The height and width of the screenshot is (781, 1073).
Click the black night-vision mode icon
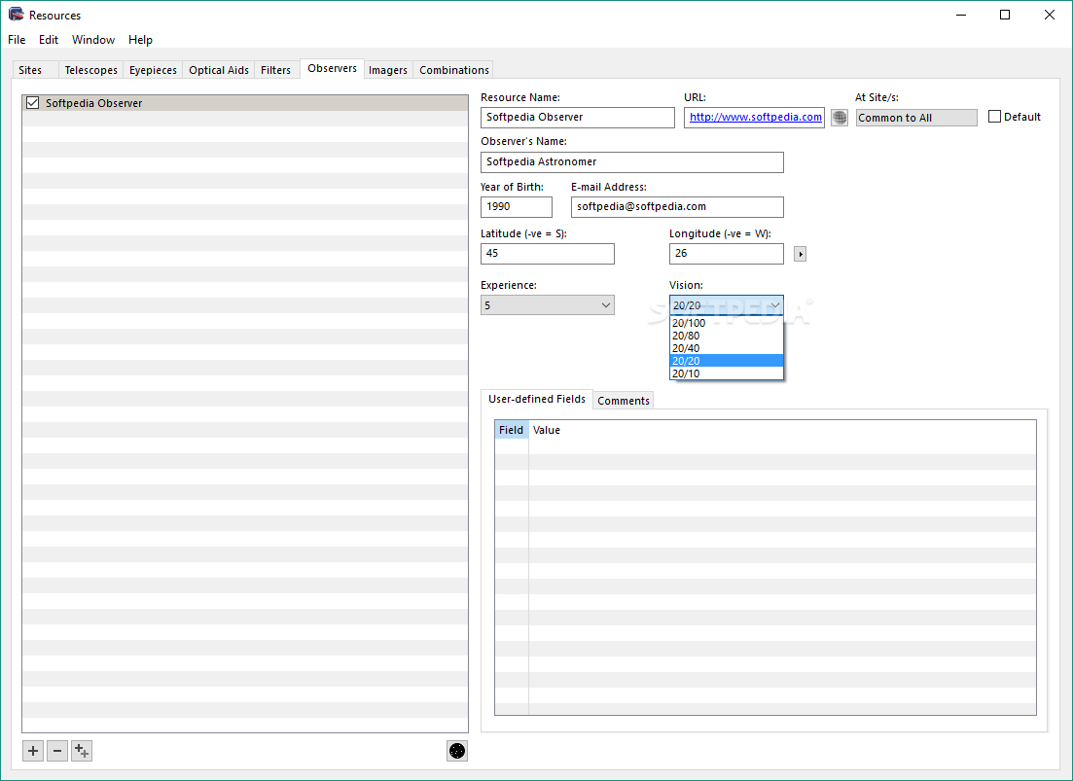click(x=457, y=751)
